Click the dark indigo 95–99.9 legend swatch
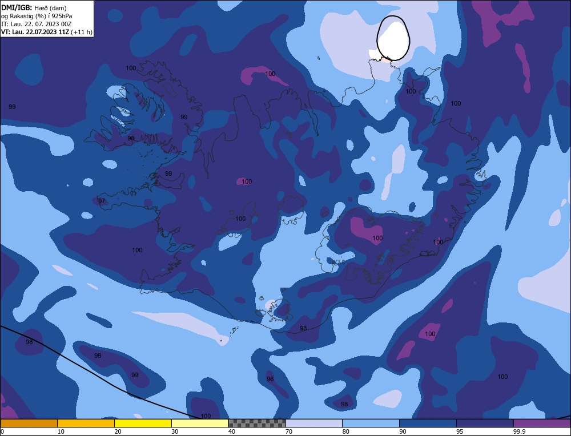Viewport: 571px width, 436px height. pyautogui.click(x=485, y=423)
